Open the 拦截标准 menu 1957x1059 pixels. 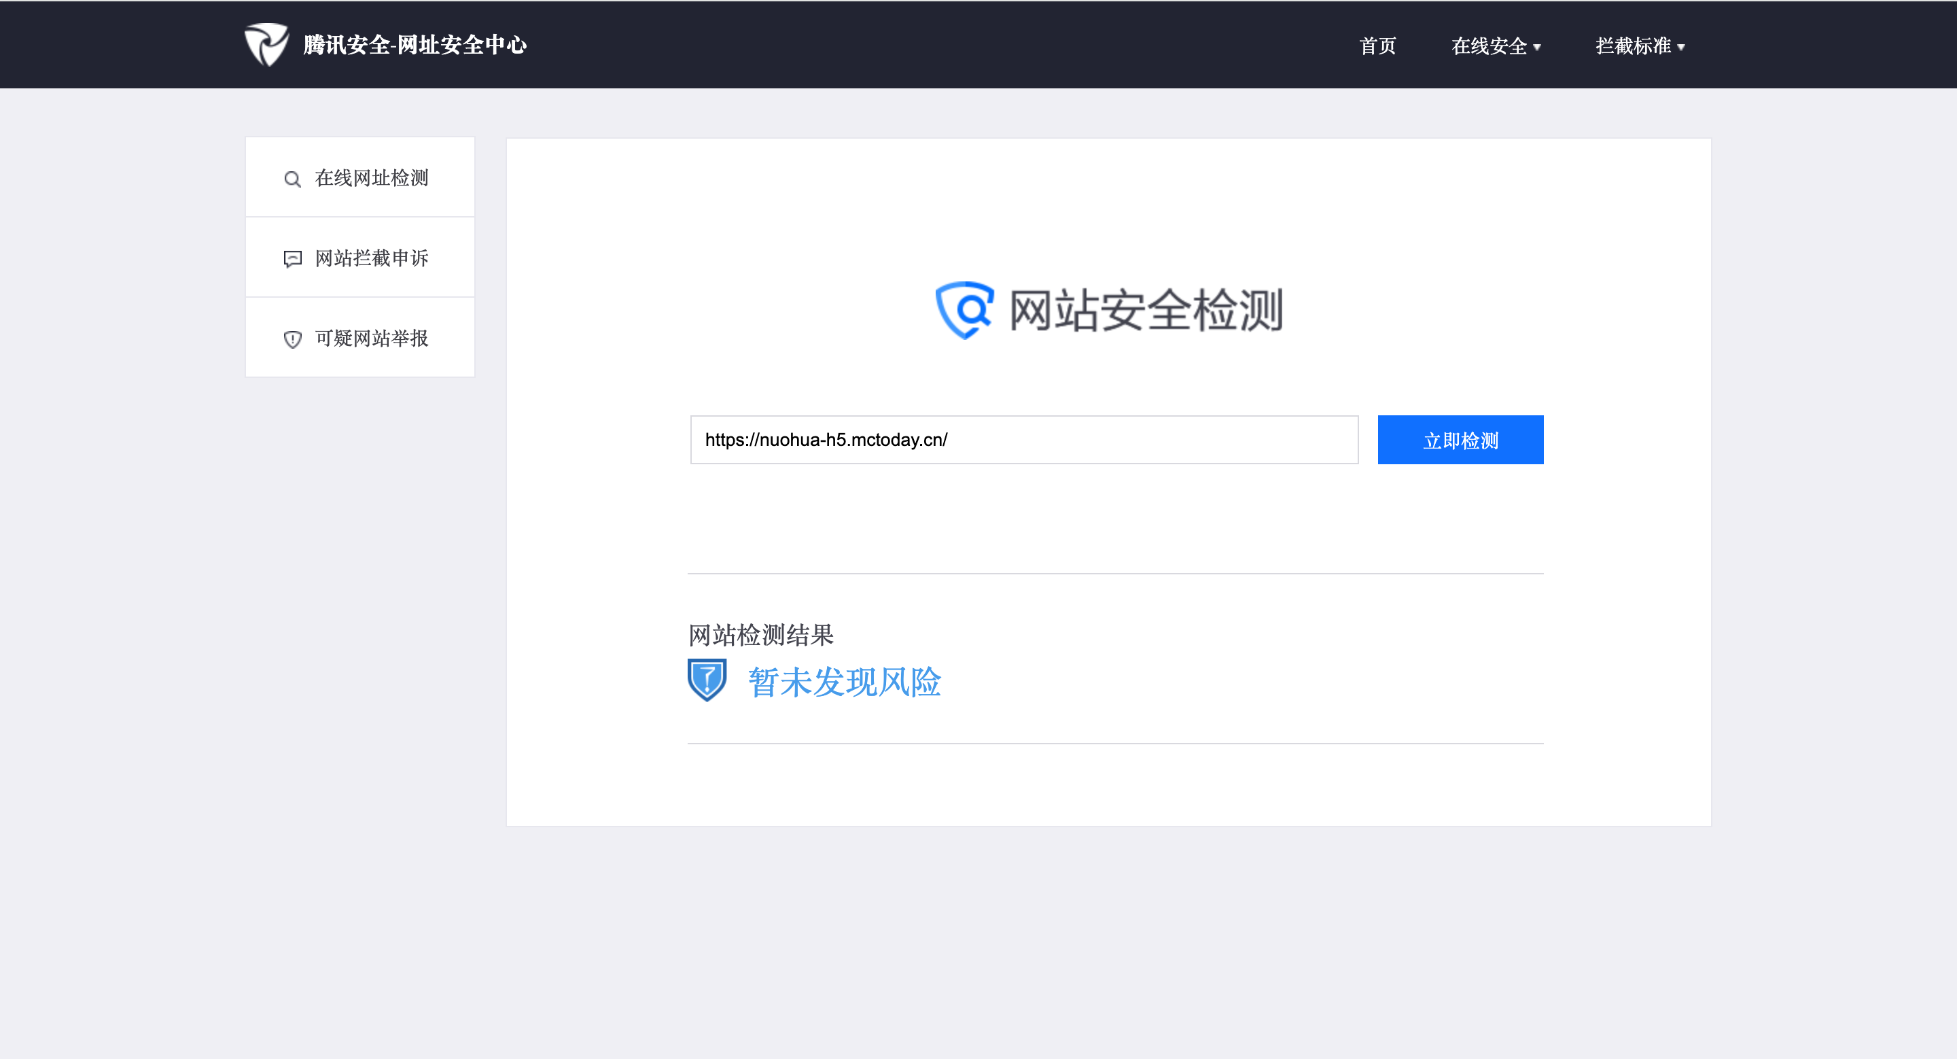(1633, 46)
